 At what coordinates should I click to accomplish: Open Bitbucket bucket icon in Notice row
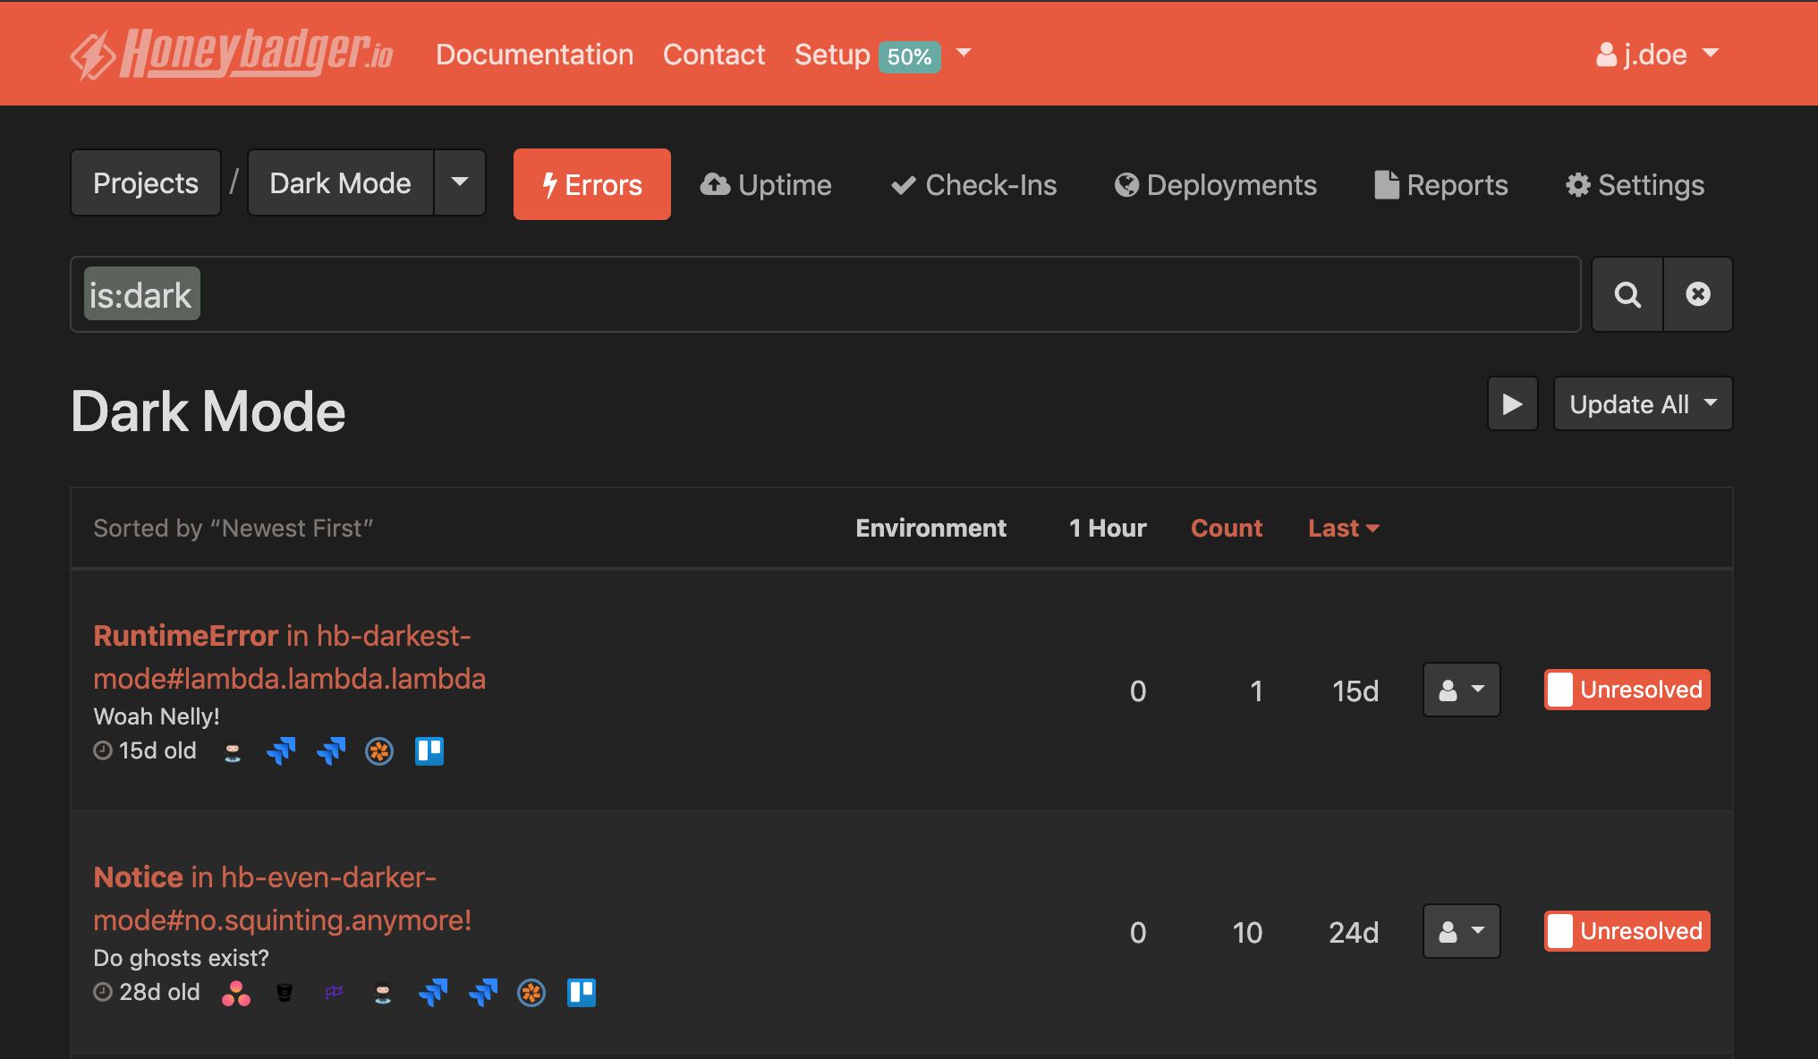click(x=285, y=993)
